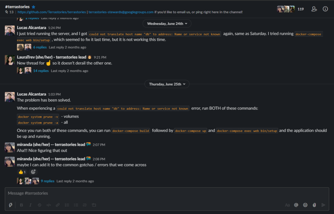Viewport: 334px width, 214px height.
Task: Toggle italic formatting in composer
Action: [30, 205]
